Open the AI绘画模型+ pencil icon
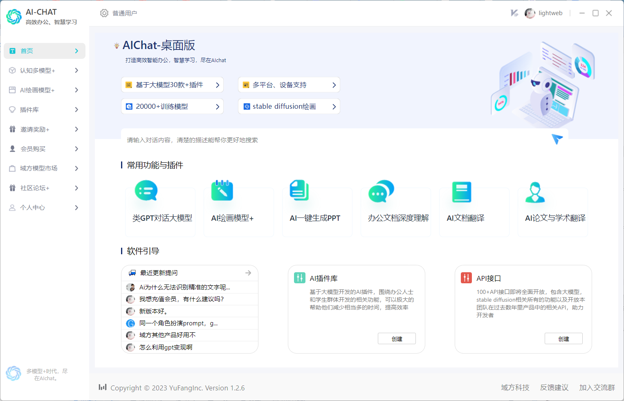This screenshot has height=401, width=624. [x=222, y=190]
